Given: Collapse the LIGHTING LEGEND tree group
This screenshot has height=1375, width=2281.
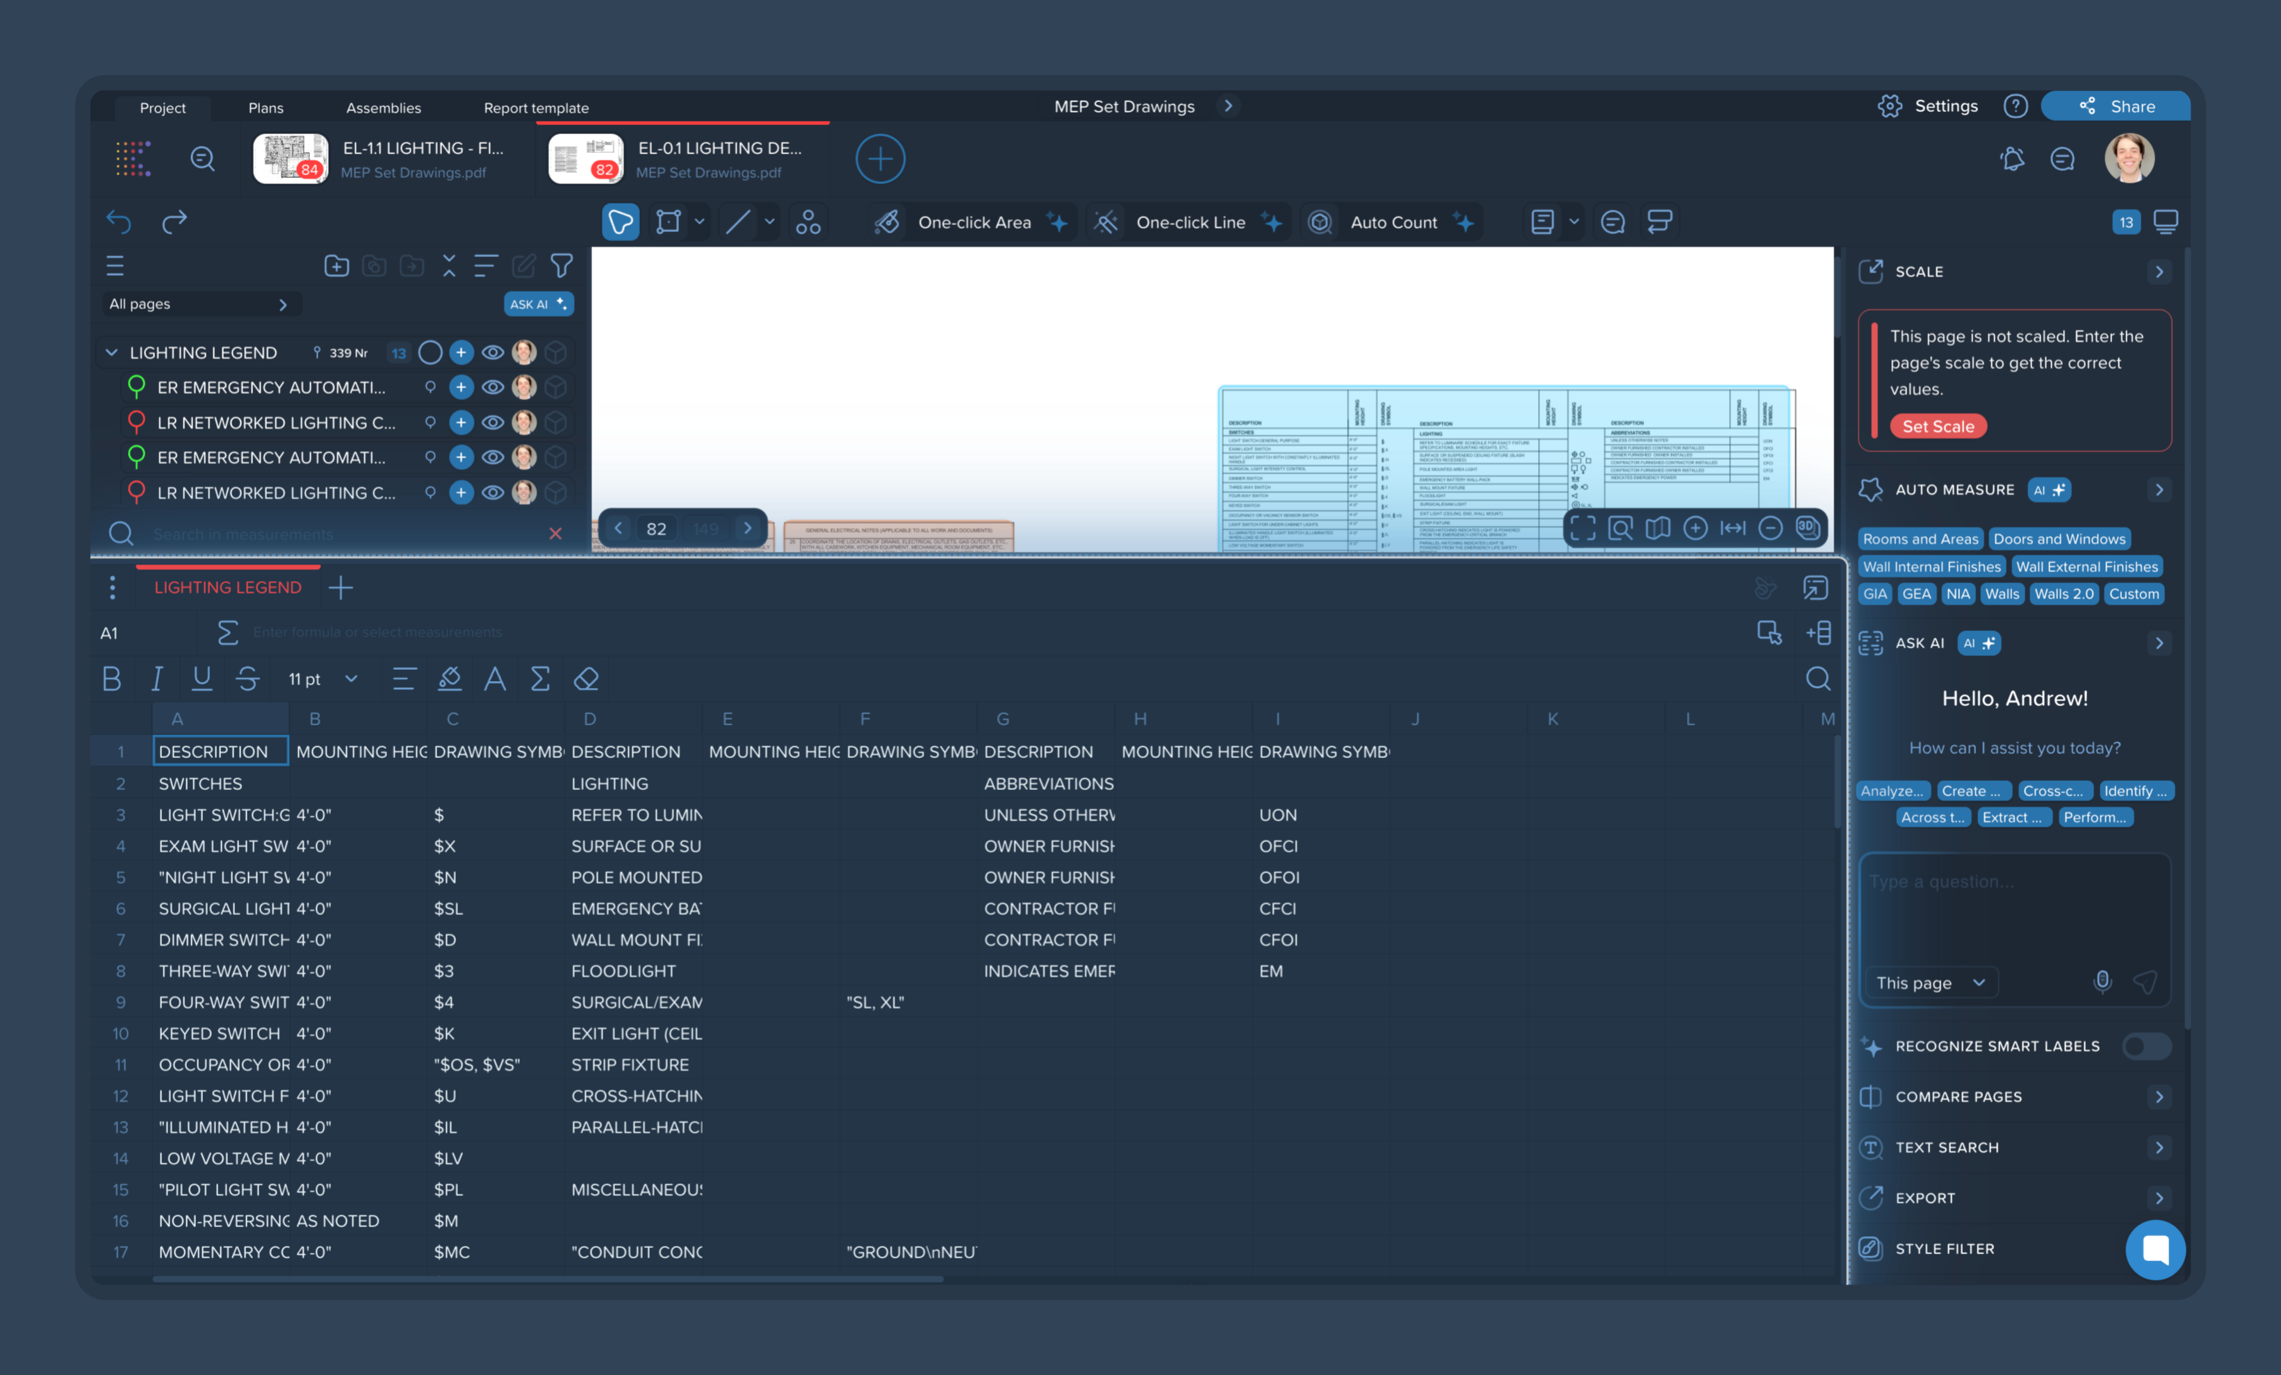Looking at the screenshot, I should [111, 352].
